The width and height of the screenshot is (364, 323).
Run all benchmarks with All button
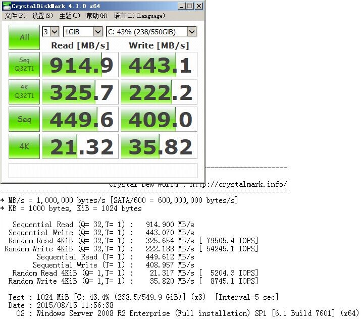[24, 37]
